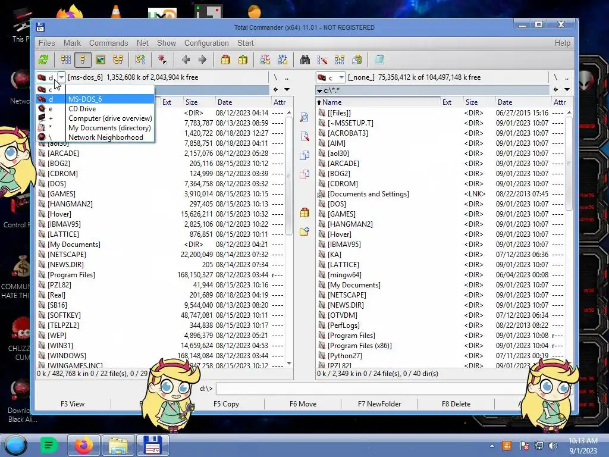Click the Unpack files toolbar icon
This screenshot has height=457, width=609.
coord(243,60)
